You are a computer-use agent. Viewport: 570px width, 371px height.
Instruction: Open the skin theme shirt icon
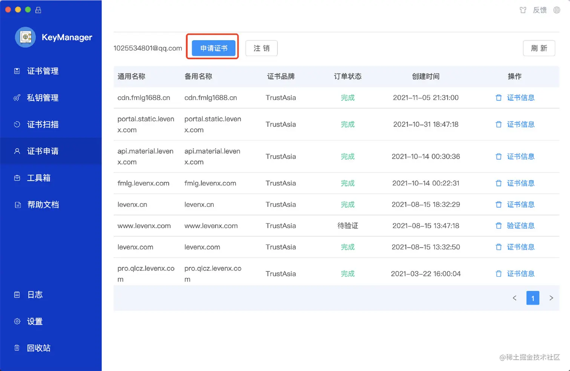[x=523, y=10]
